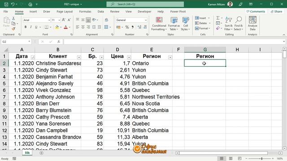This screenshot has height=161, width=287.
Task: Toggle Bold formatting
Action: pyautogui.click(x=26, y=27)
